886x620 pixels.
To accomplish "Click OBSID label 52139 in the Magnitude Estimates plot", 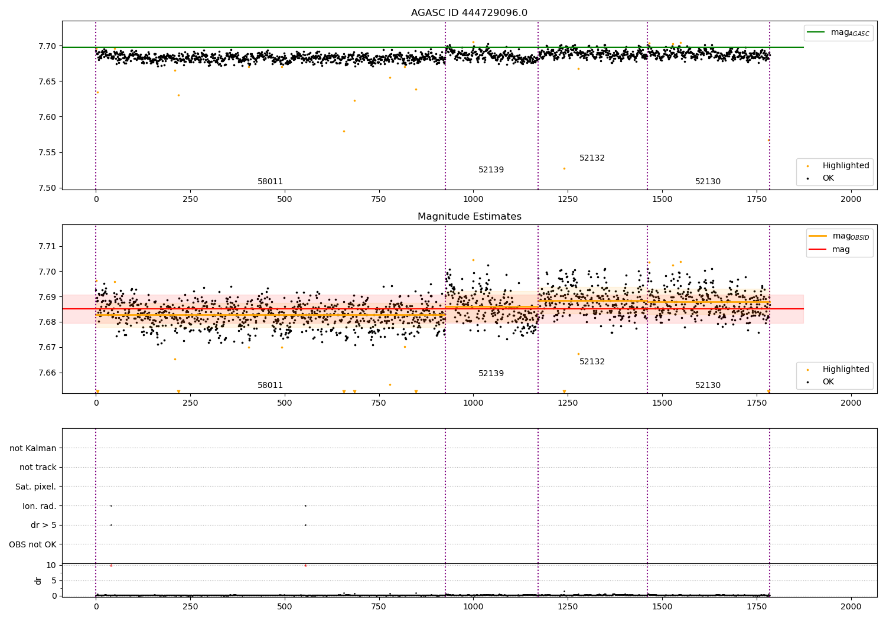I will point(491,373).
